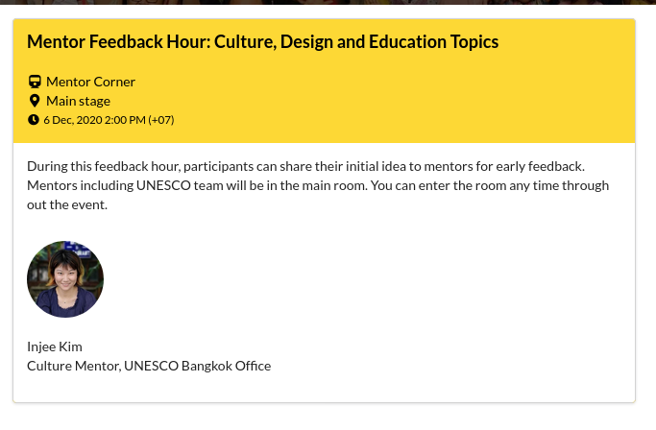Click the dark banner image strip at top
The width and height of the screenshot is (656, 430).
[328, 2]
